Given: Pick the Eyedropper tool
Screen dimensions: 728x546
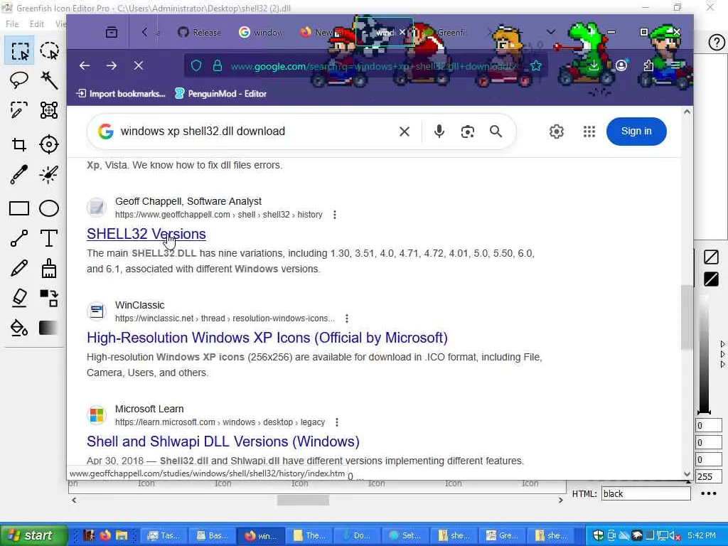Looking at the screenshot, I should (19, 174).
